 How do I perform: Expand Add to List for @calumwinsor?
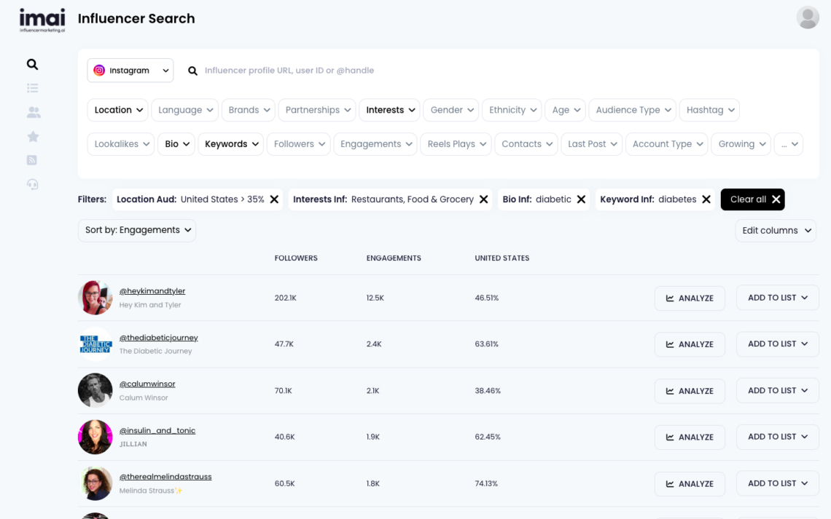coord(777,390)
